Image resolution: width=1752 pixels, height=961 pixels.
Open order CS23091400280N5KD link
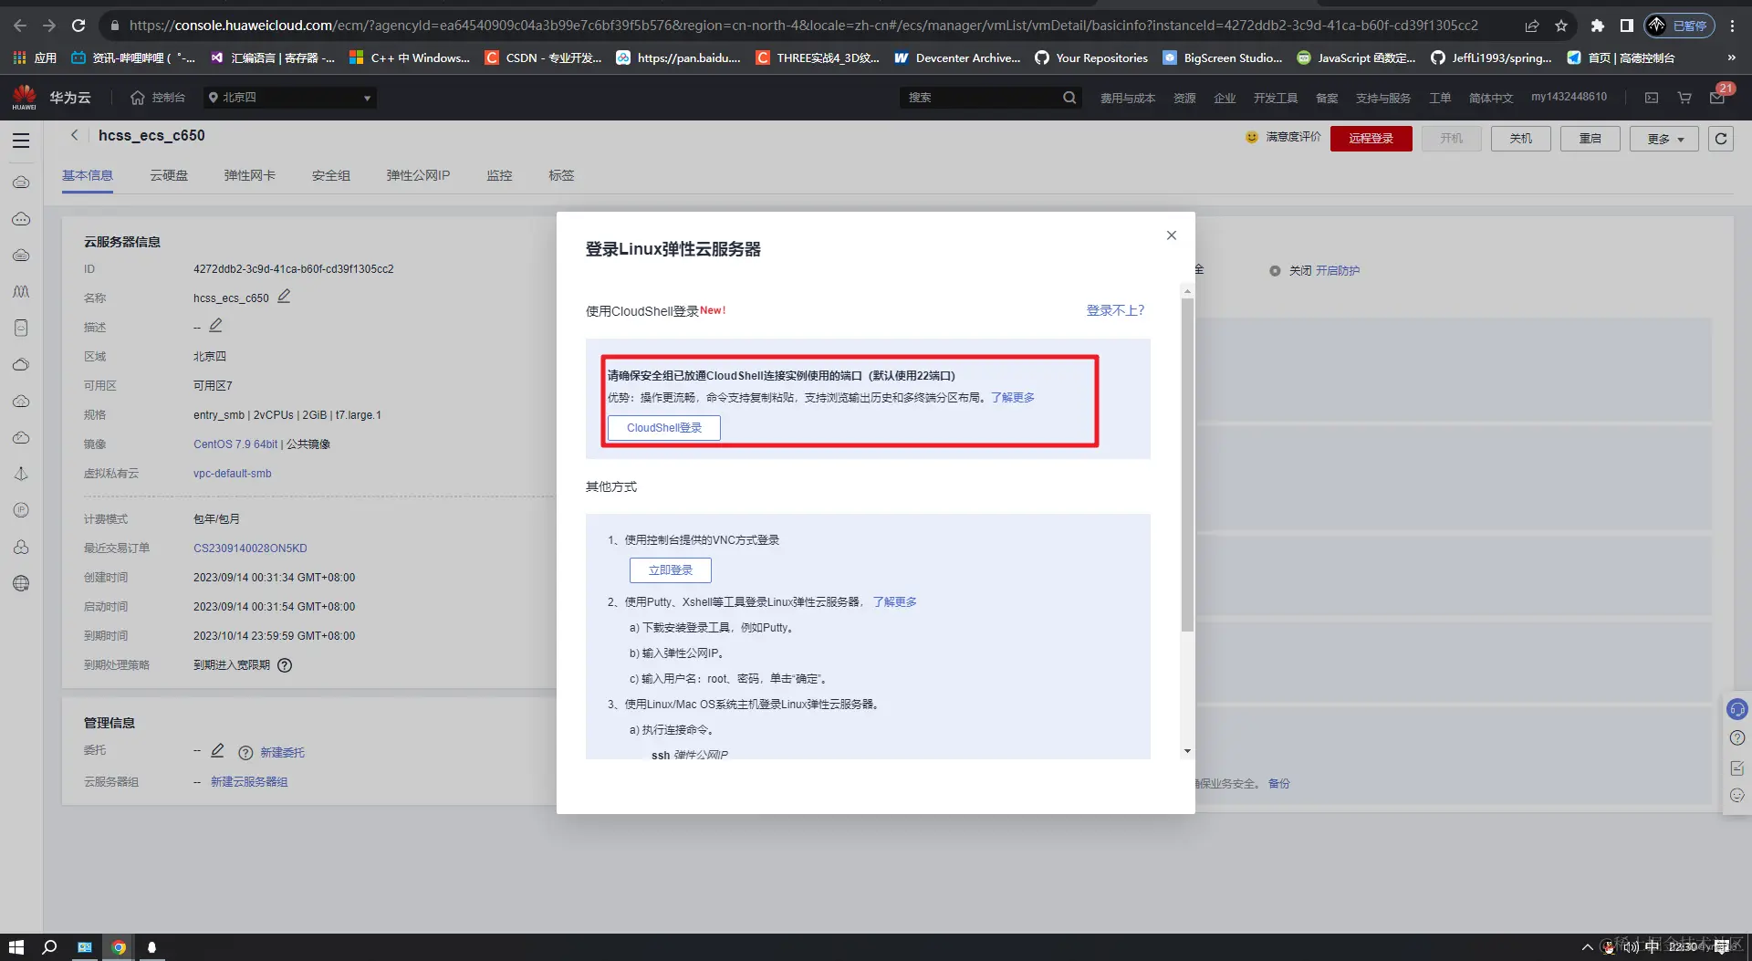pyautogui.click(x=250, y=548)
